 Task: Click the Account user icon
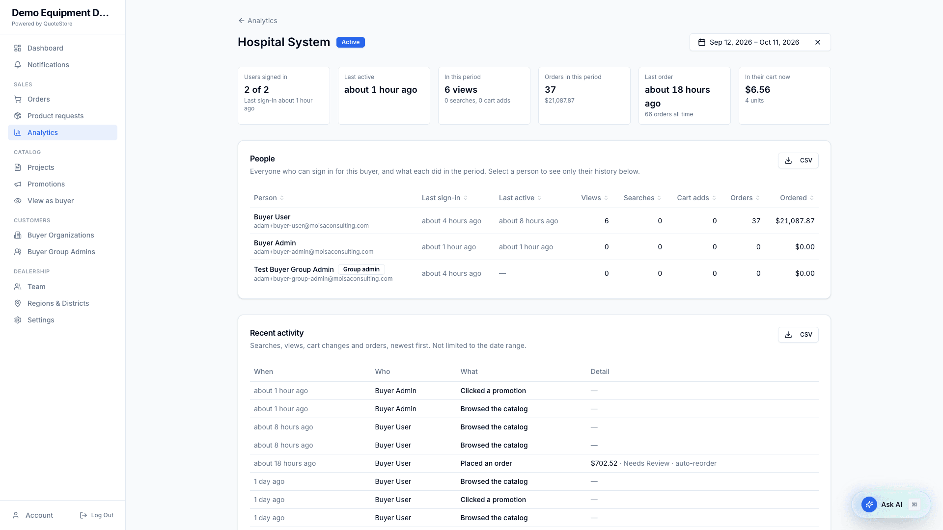click(16, 515)
